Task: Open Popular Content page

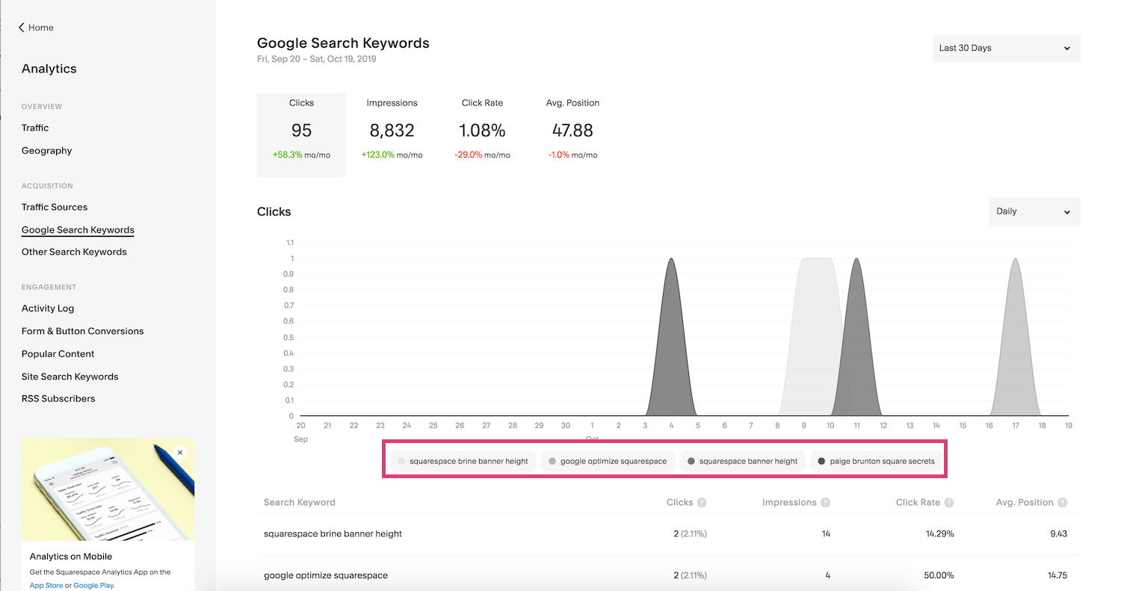Action: click(x=58, y=354)
